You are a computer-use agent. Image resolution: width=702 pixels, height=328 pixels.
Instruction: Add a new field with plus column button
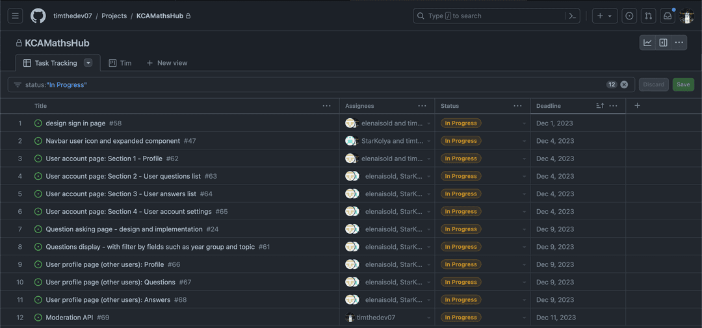click(x=637, y=106)
